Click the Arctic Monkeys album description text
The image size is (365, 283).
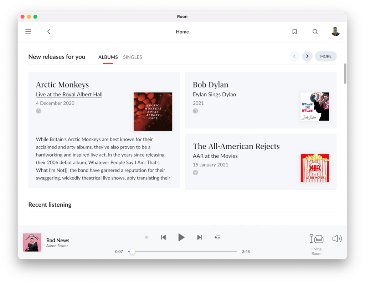click(x=103, y=158)
